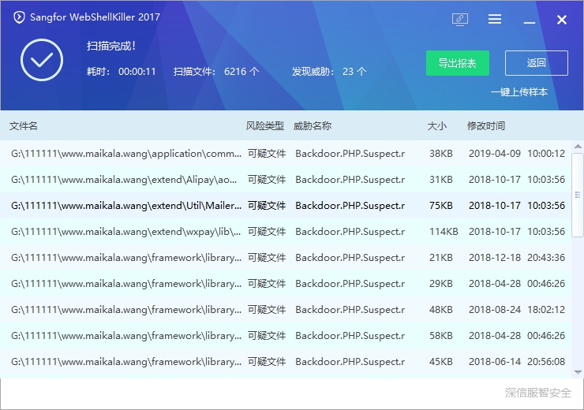
Task: Click the vertical scrollbar thumb
Action: [x=578, y=195]
